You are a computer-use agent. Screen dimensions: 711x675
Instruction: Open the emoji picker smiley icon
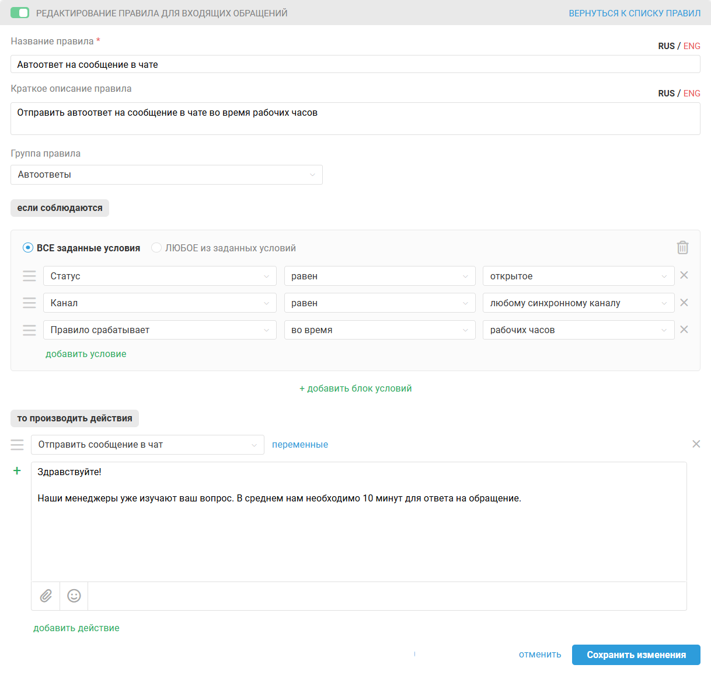(x=74, y=596)
